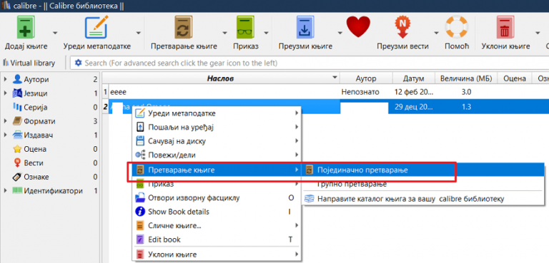Expand the Идентификатори tree node
Viewport: 549px width, 263px height.
tap(5, 191)
